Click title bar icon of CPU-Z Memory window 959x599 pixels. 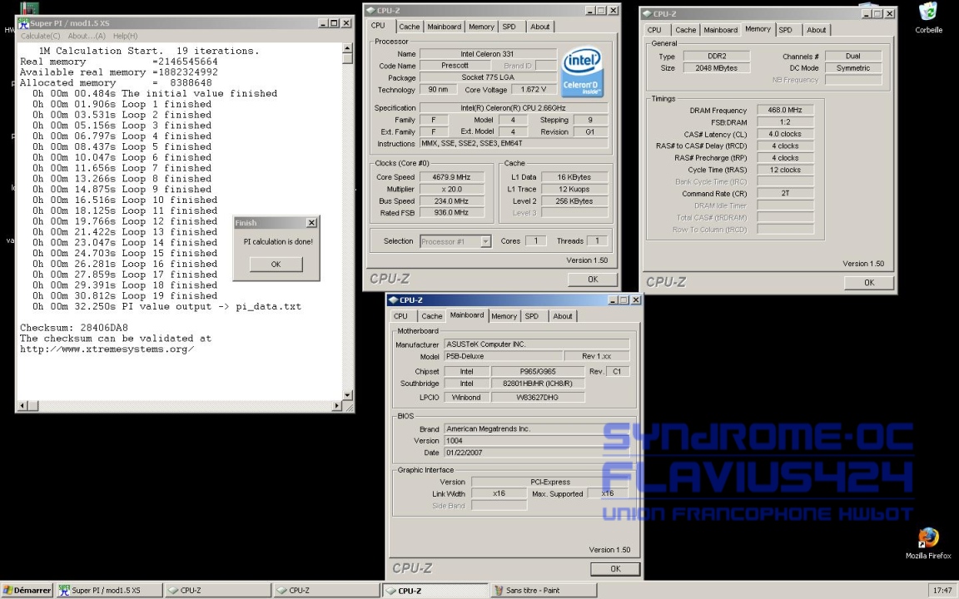tap(647, 13)
